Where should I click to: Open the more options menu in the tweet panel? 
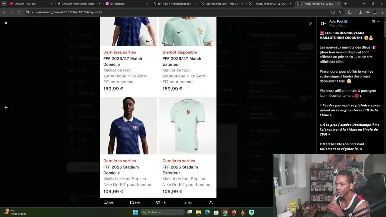[x=378, y=22]
